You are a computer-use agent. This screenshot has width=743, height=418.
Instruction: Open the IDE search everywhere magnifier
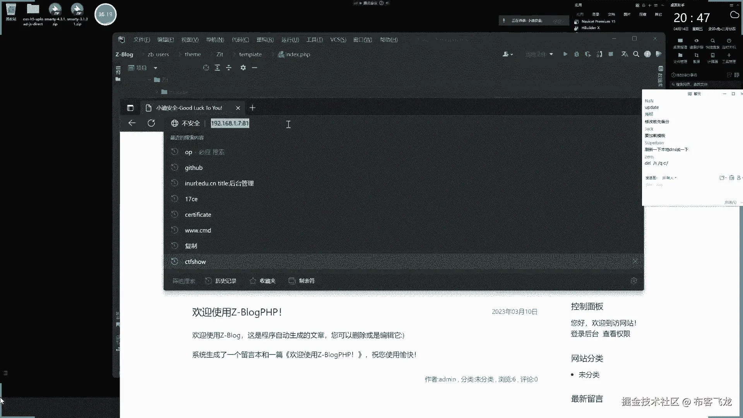[636, 54]
